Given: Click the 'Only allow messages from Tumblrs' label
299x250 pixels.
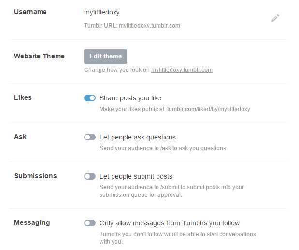Looking at the screenshot, I should 170,223.
